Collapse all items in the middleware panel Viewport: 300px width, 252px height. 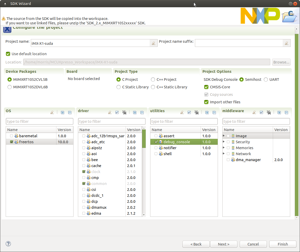pos(287,112)
